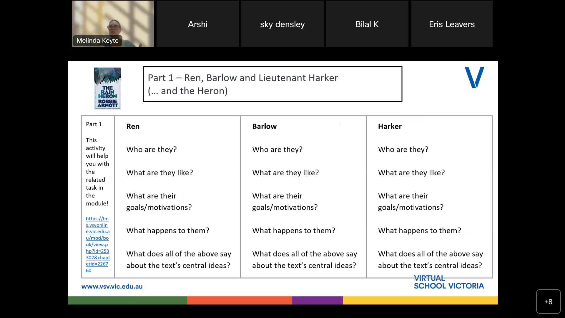The image size is (565, 318).
Task: Click the Melinda Keyte name label
Action: [x=97, y=40]
